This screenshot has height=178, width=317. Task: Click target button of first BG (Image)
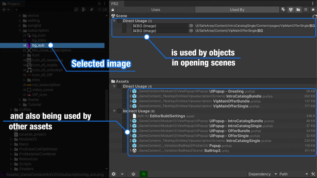(191, 26)
